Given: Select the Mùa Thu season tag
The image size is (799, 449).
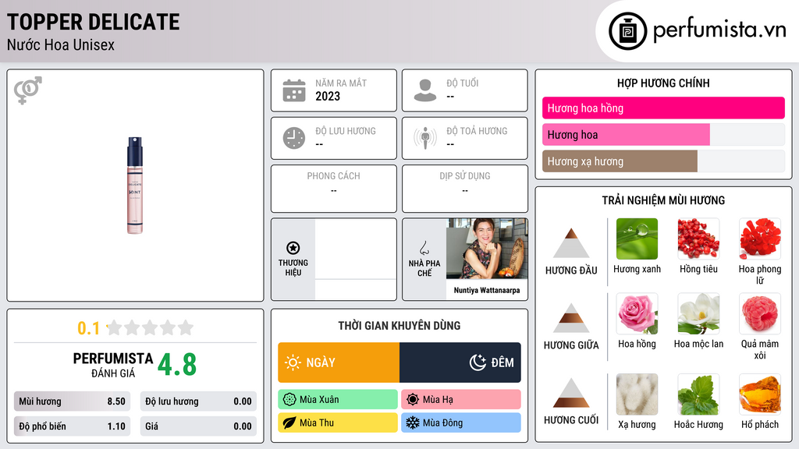Looking at the screenshot, I should coord(338,422).
